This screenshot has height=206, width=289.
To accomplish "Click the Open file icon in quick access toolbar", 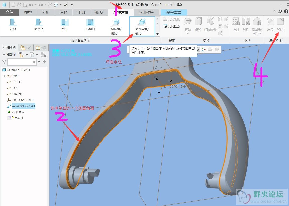I will [x=19, y=5].
